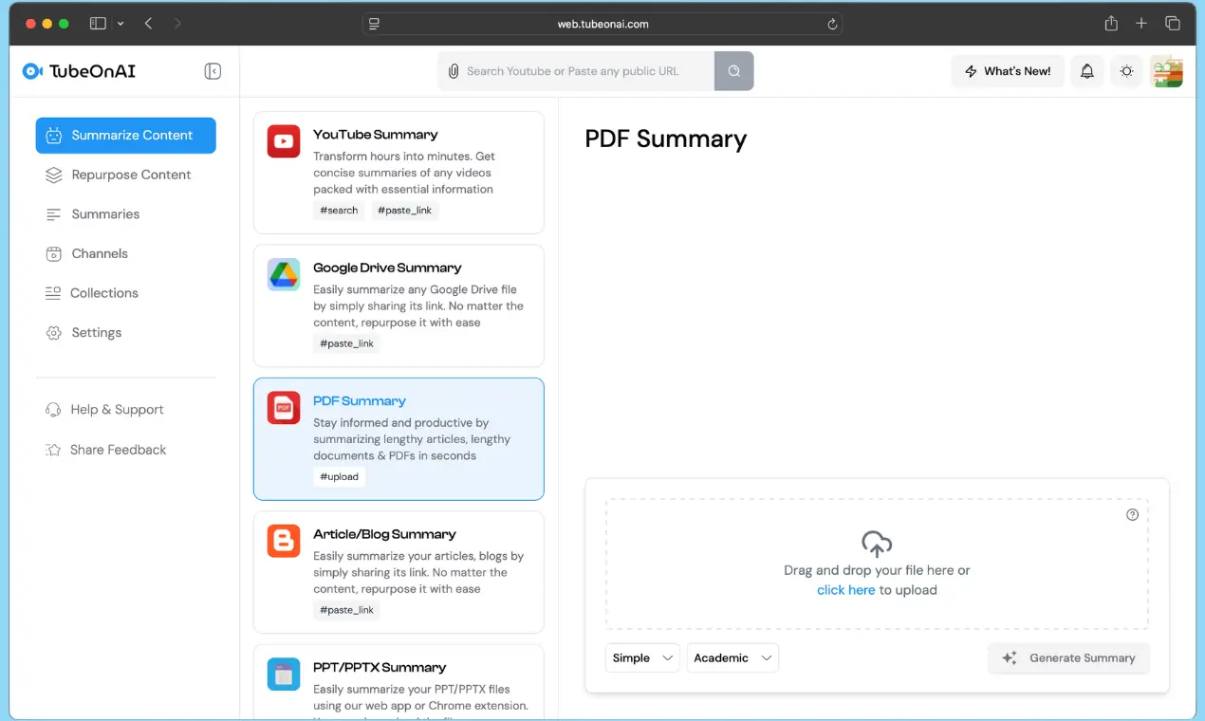Click #paste_link tag on Article/Blog card
The height and width of the screenshot is (721, 1205).
pyautogui.click(x=346, y=610)
